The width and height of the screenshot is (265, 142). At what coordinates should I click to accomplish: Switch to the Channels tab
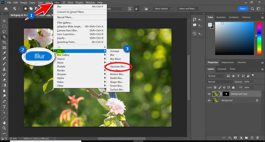coord(222,69)
